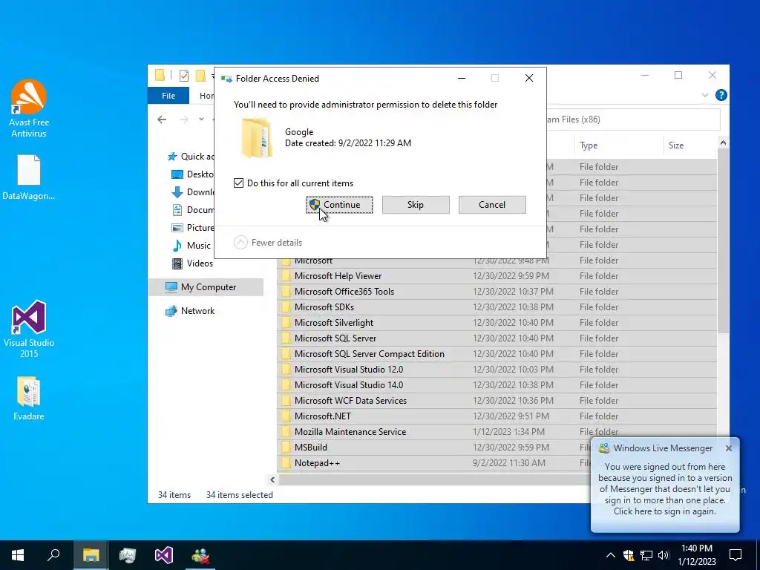Select Network in navigation pane
The image size is (760, 570).
190,311
